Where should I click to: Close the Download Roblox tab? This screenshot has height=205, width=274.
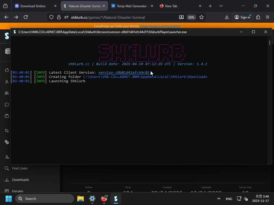pyautogui.click(x=55, y=6)
